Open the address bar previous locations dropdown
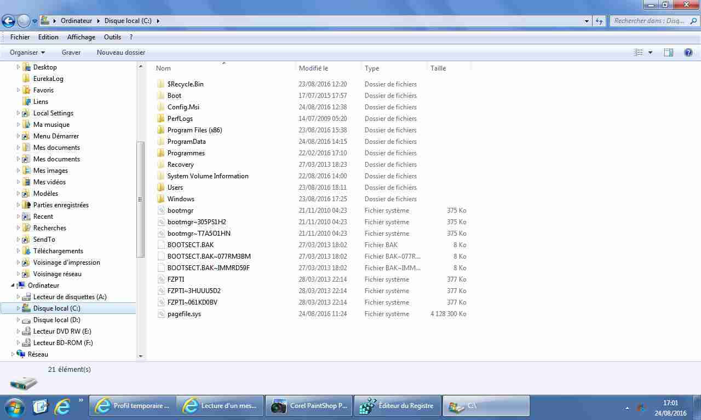 587,21
